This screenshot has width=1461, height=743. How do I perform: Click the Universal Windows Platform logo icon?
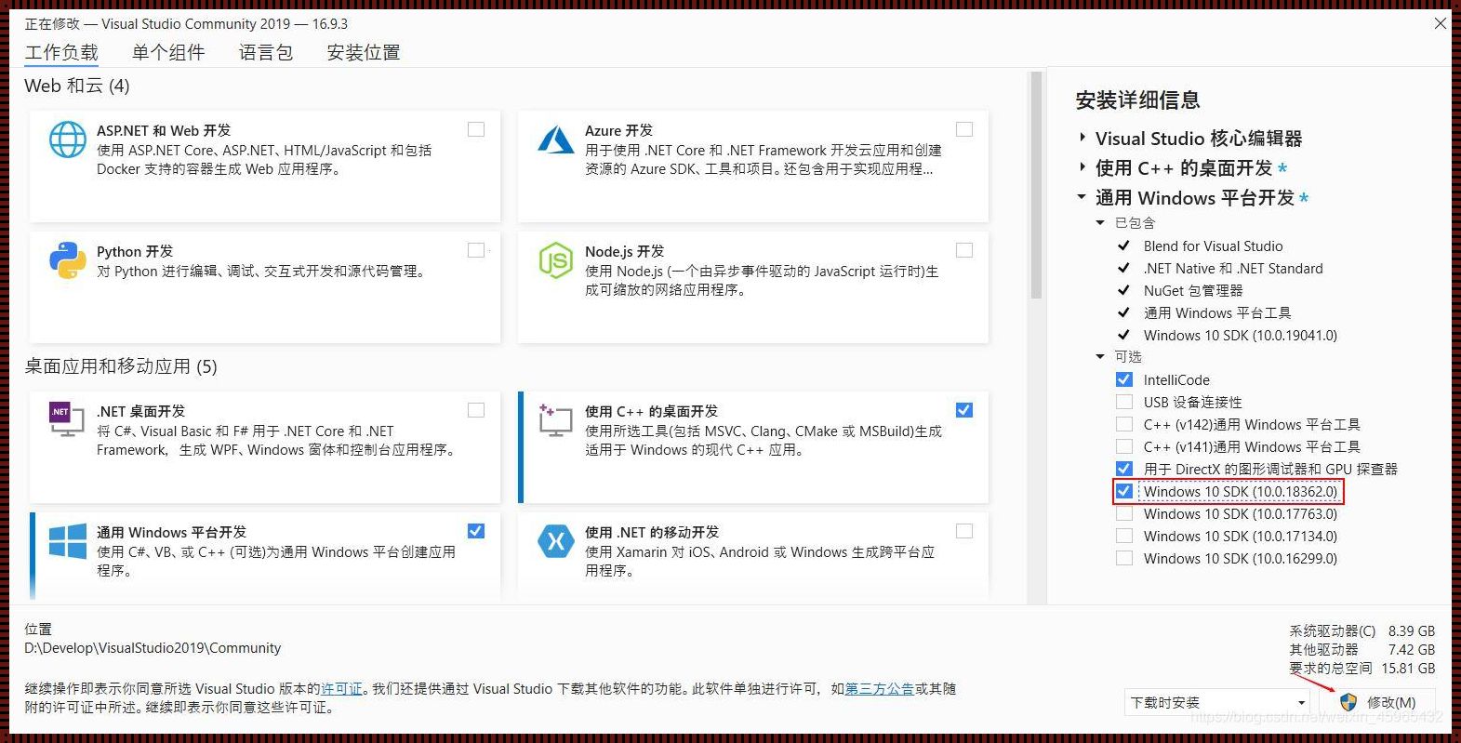68,541
